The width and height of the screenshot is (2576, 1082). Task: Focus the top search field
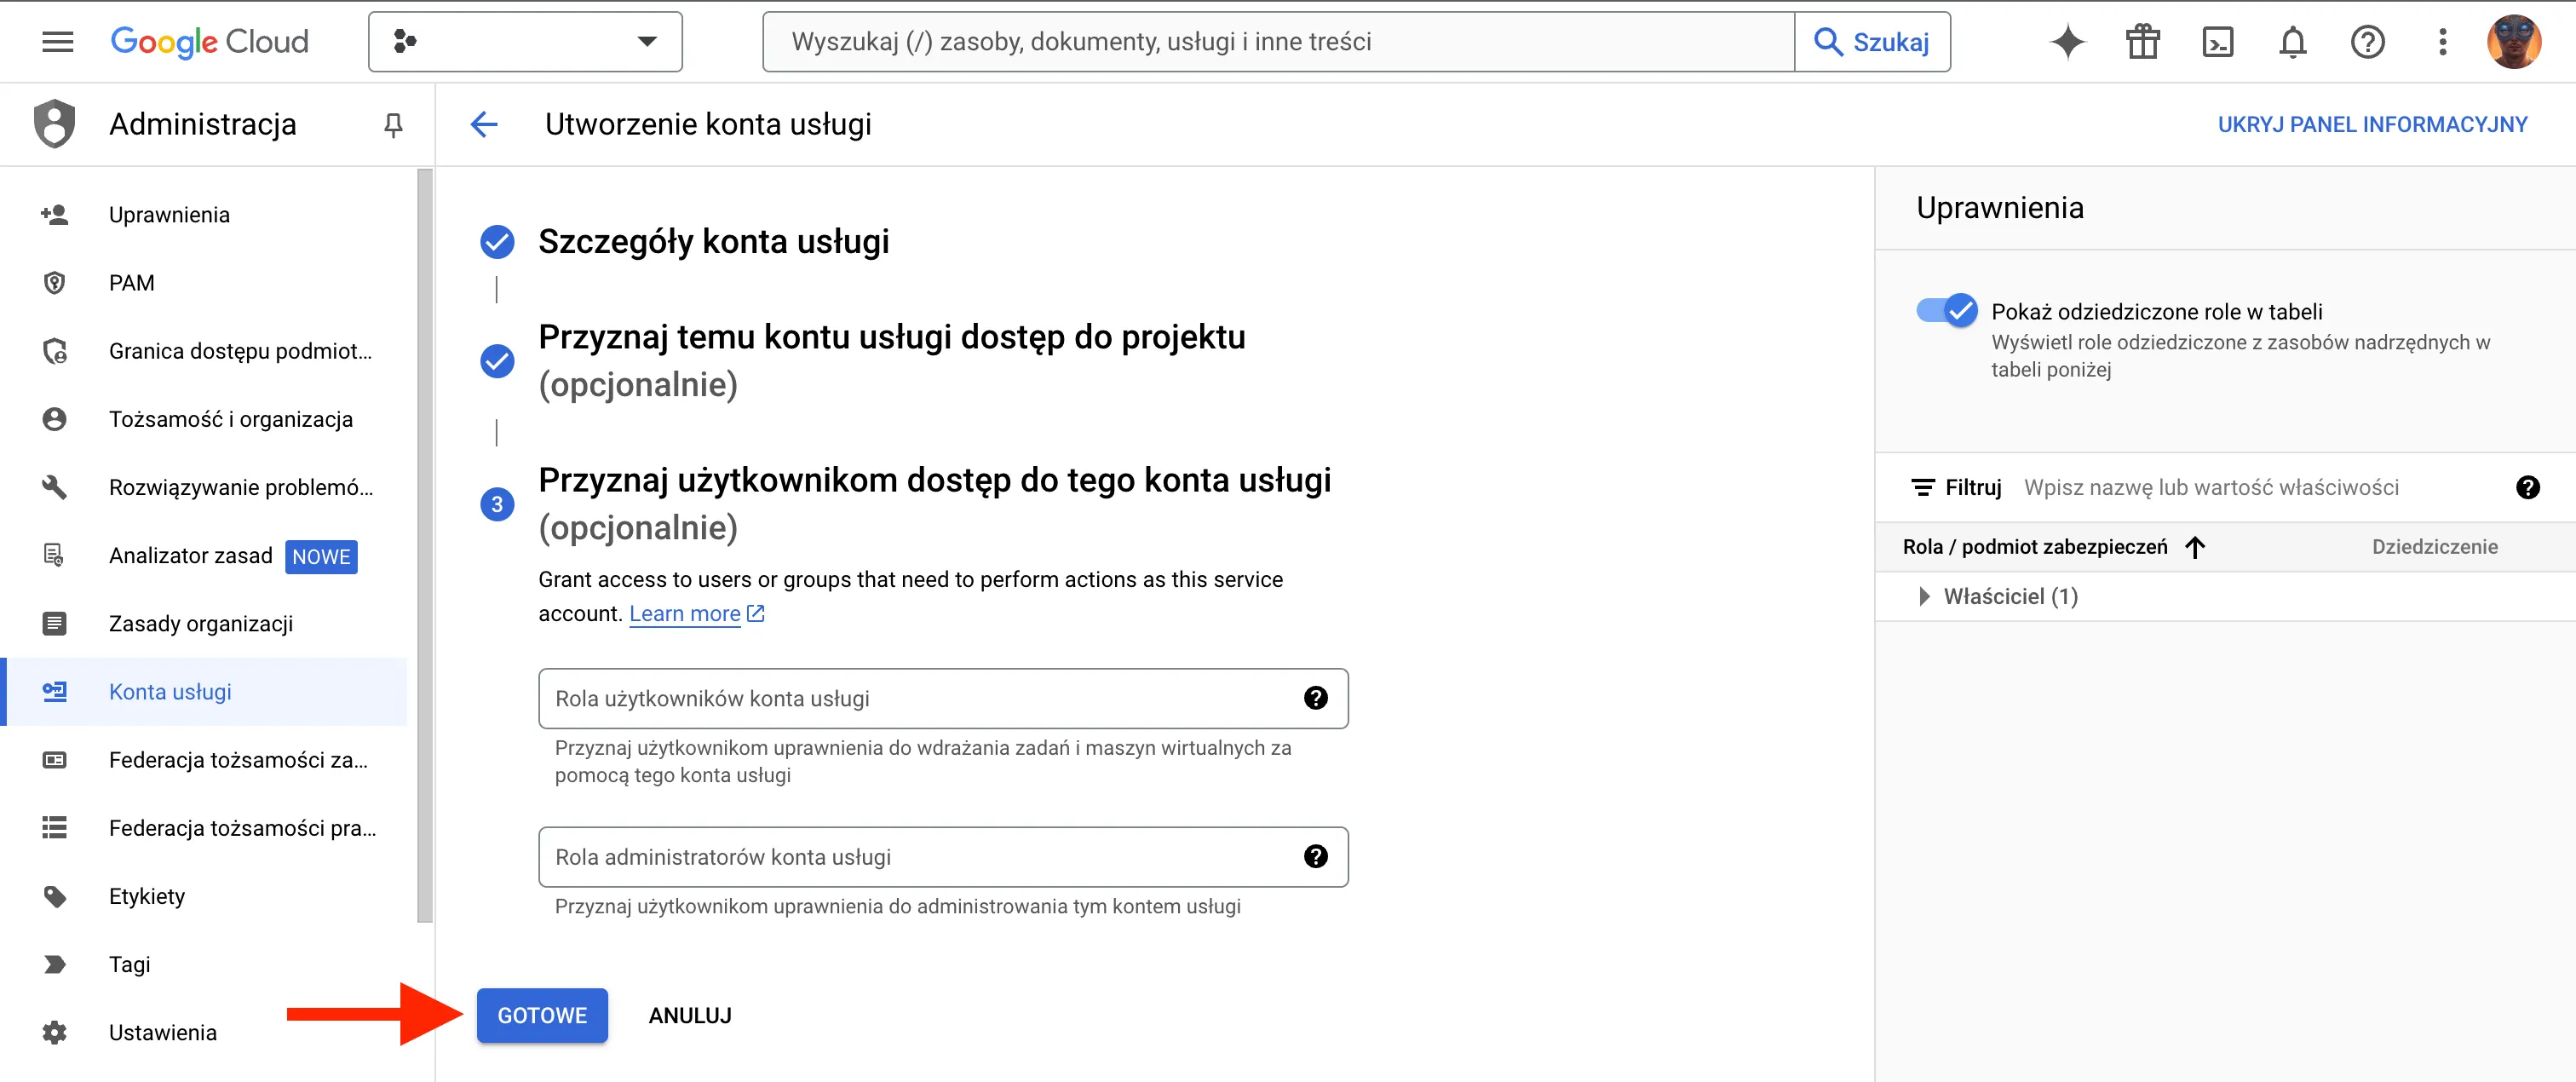[x=1278, y=42]
